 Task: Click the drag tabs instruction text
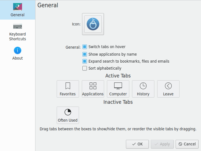pos(118,129)
